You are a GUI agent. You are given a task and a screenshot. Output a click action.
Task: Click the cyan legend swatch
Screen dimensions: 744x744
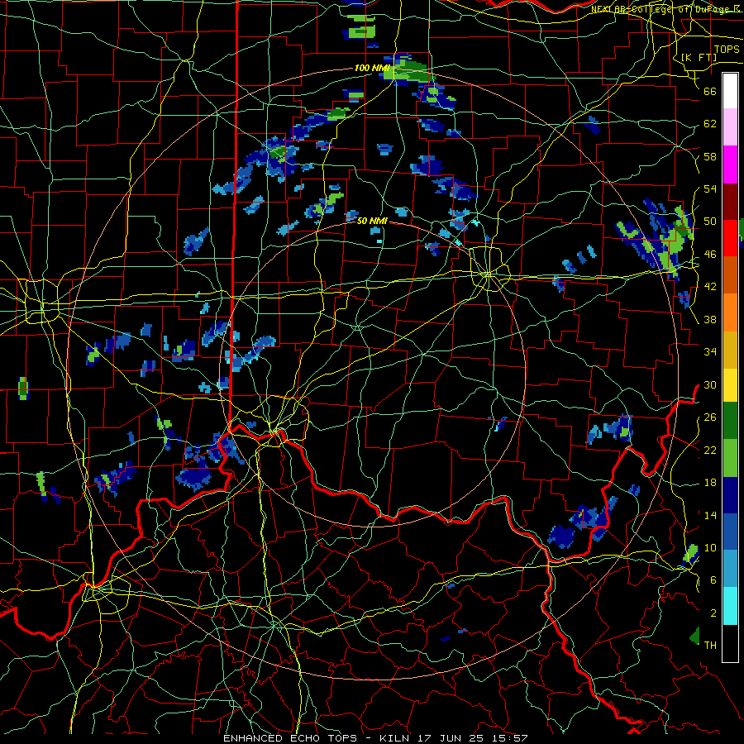coord(730,606)
